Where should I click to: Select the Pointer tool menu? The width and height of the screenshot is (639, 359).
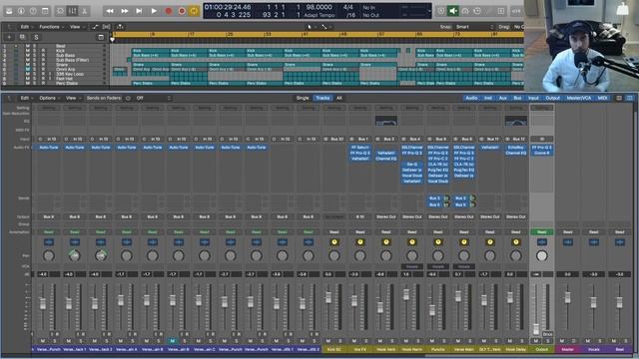point(311,27)
